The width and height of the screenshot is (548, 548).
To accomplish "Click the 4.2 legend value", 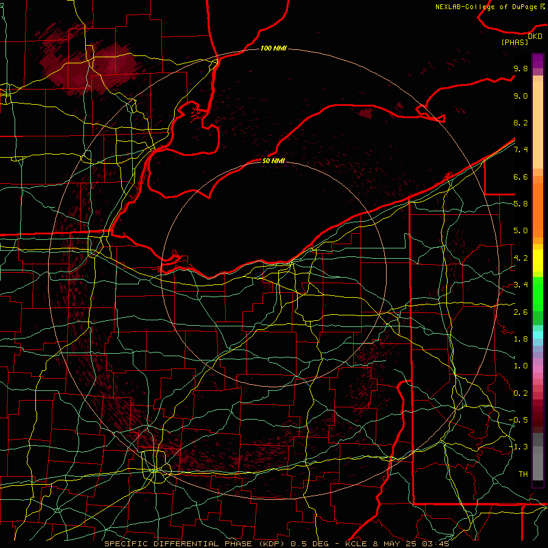I will pos(521,258).
